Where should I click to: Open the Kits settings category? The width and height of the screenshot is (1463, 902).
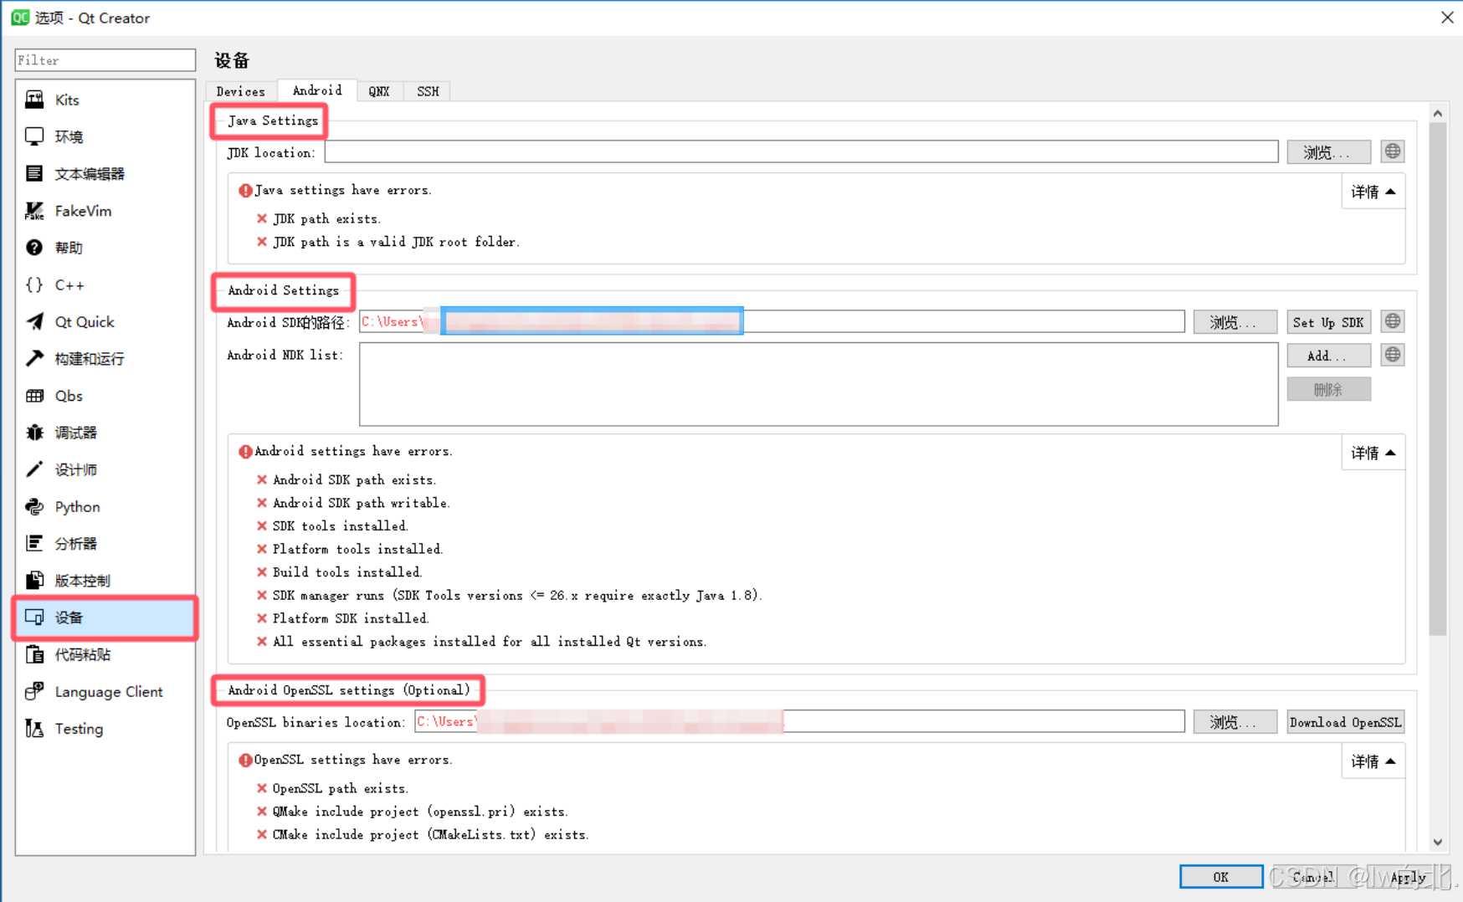pyautogui.click(x=105, y=100)
